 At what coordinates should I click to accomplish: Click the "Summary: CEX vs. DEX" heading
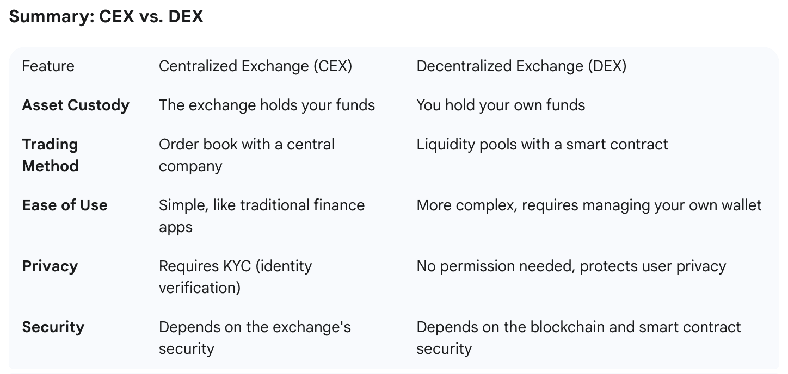tap(106, 17)
